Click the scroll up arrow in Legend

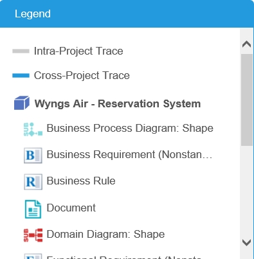[x=246, y=44]
